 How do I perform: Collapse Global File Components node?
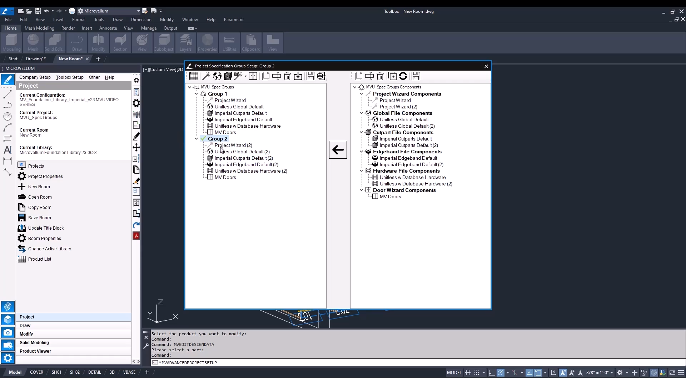coord(361,113)
